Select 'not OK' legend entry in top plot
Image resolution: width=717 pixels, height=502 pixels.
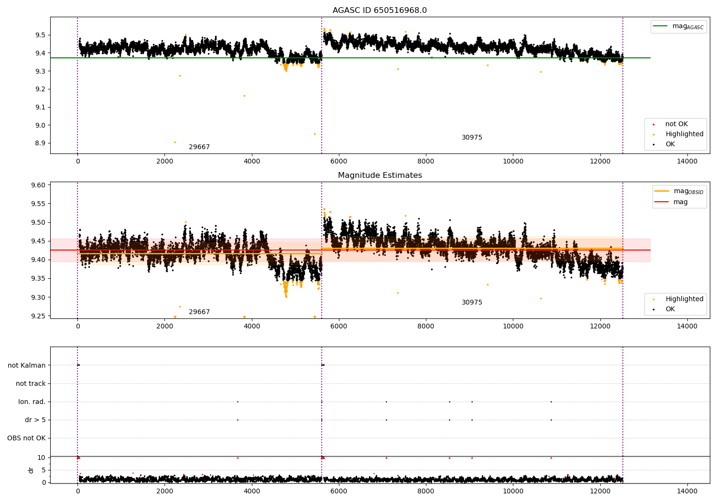676,124
